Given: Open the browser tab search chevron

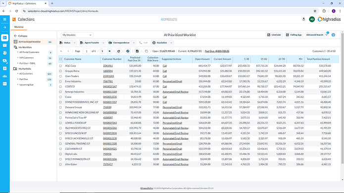Looking at the screenshot, I should pos(3,3).
